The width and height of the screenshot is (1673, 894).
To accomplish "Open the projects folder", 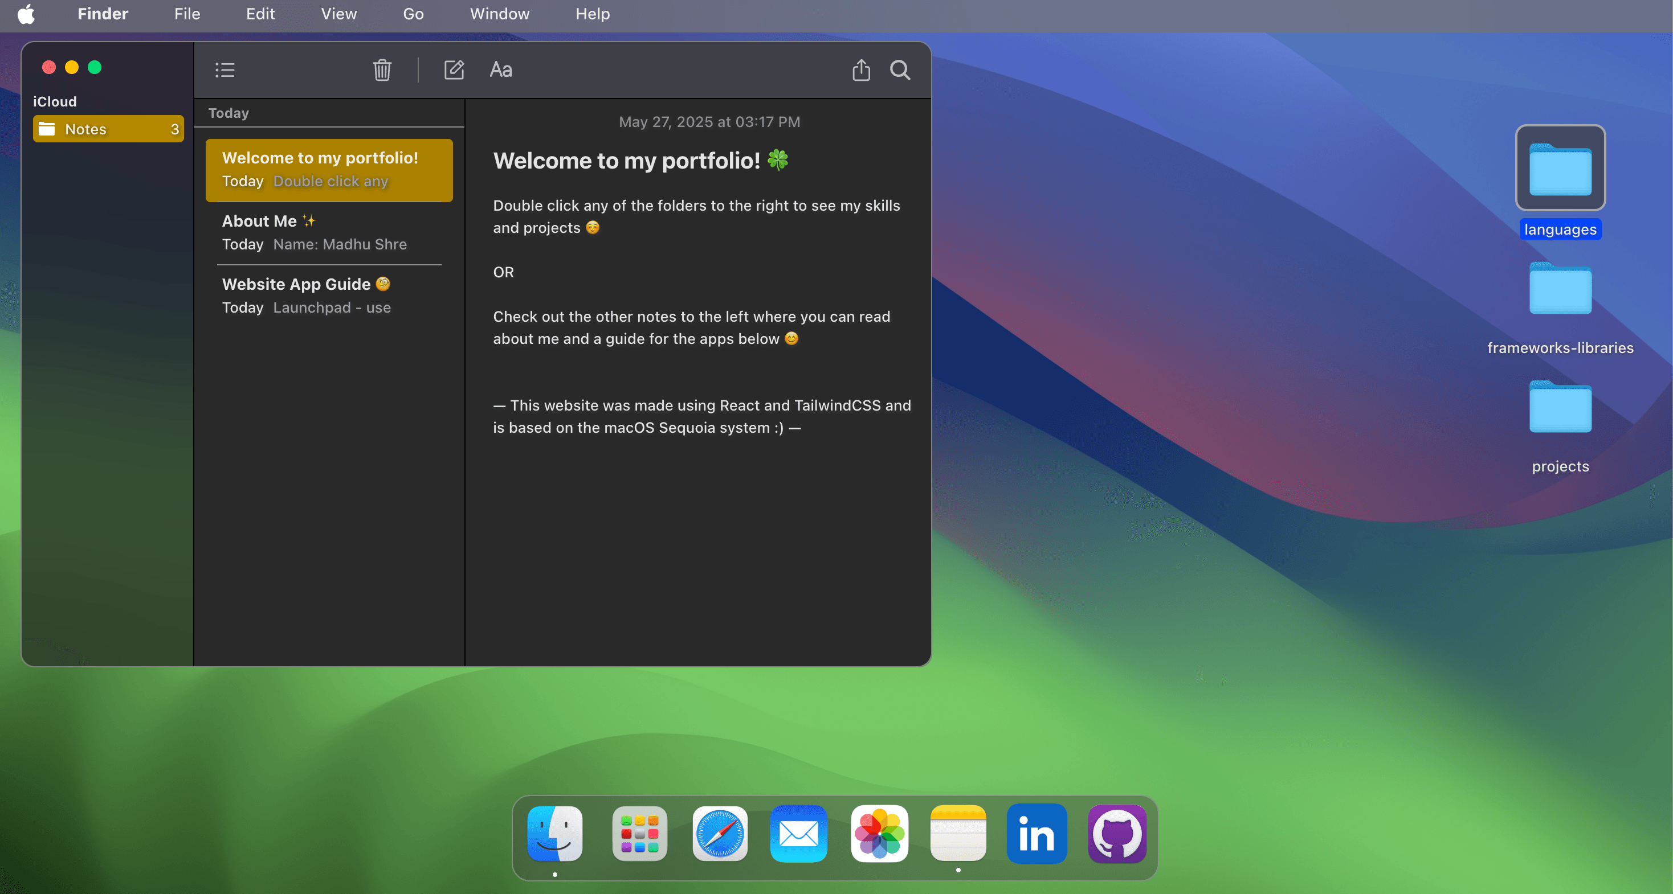I will tap(1561, 408).
